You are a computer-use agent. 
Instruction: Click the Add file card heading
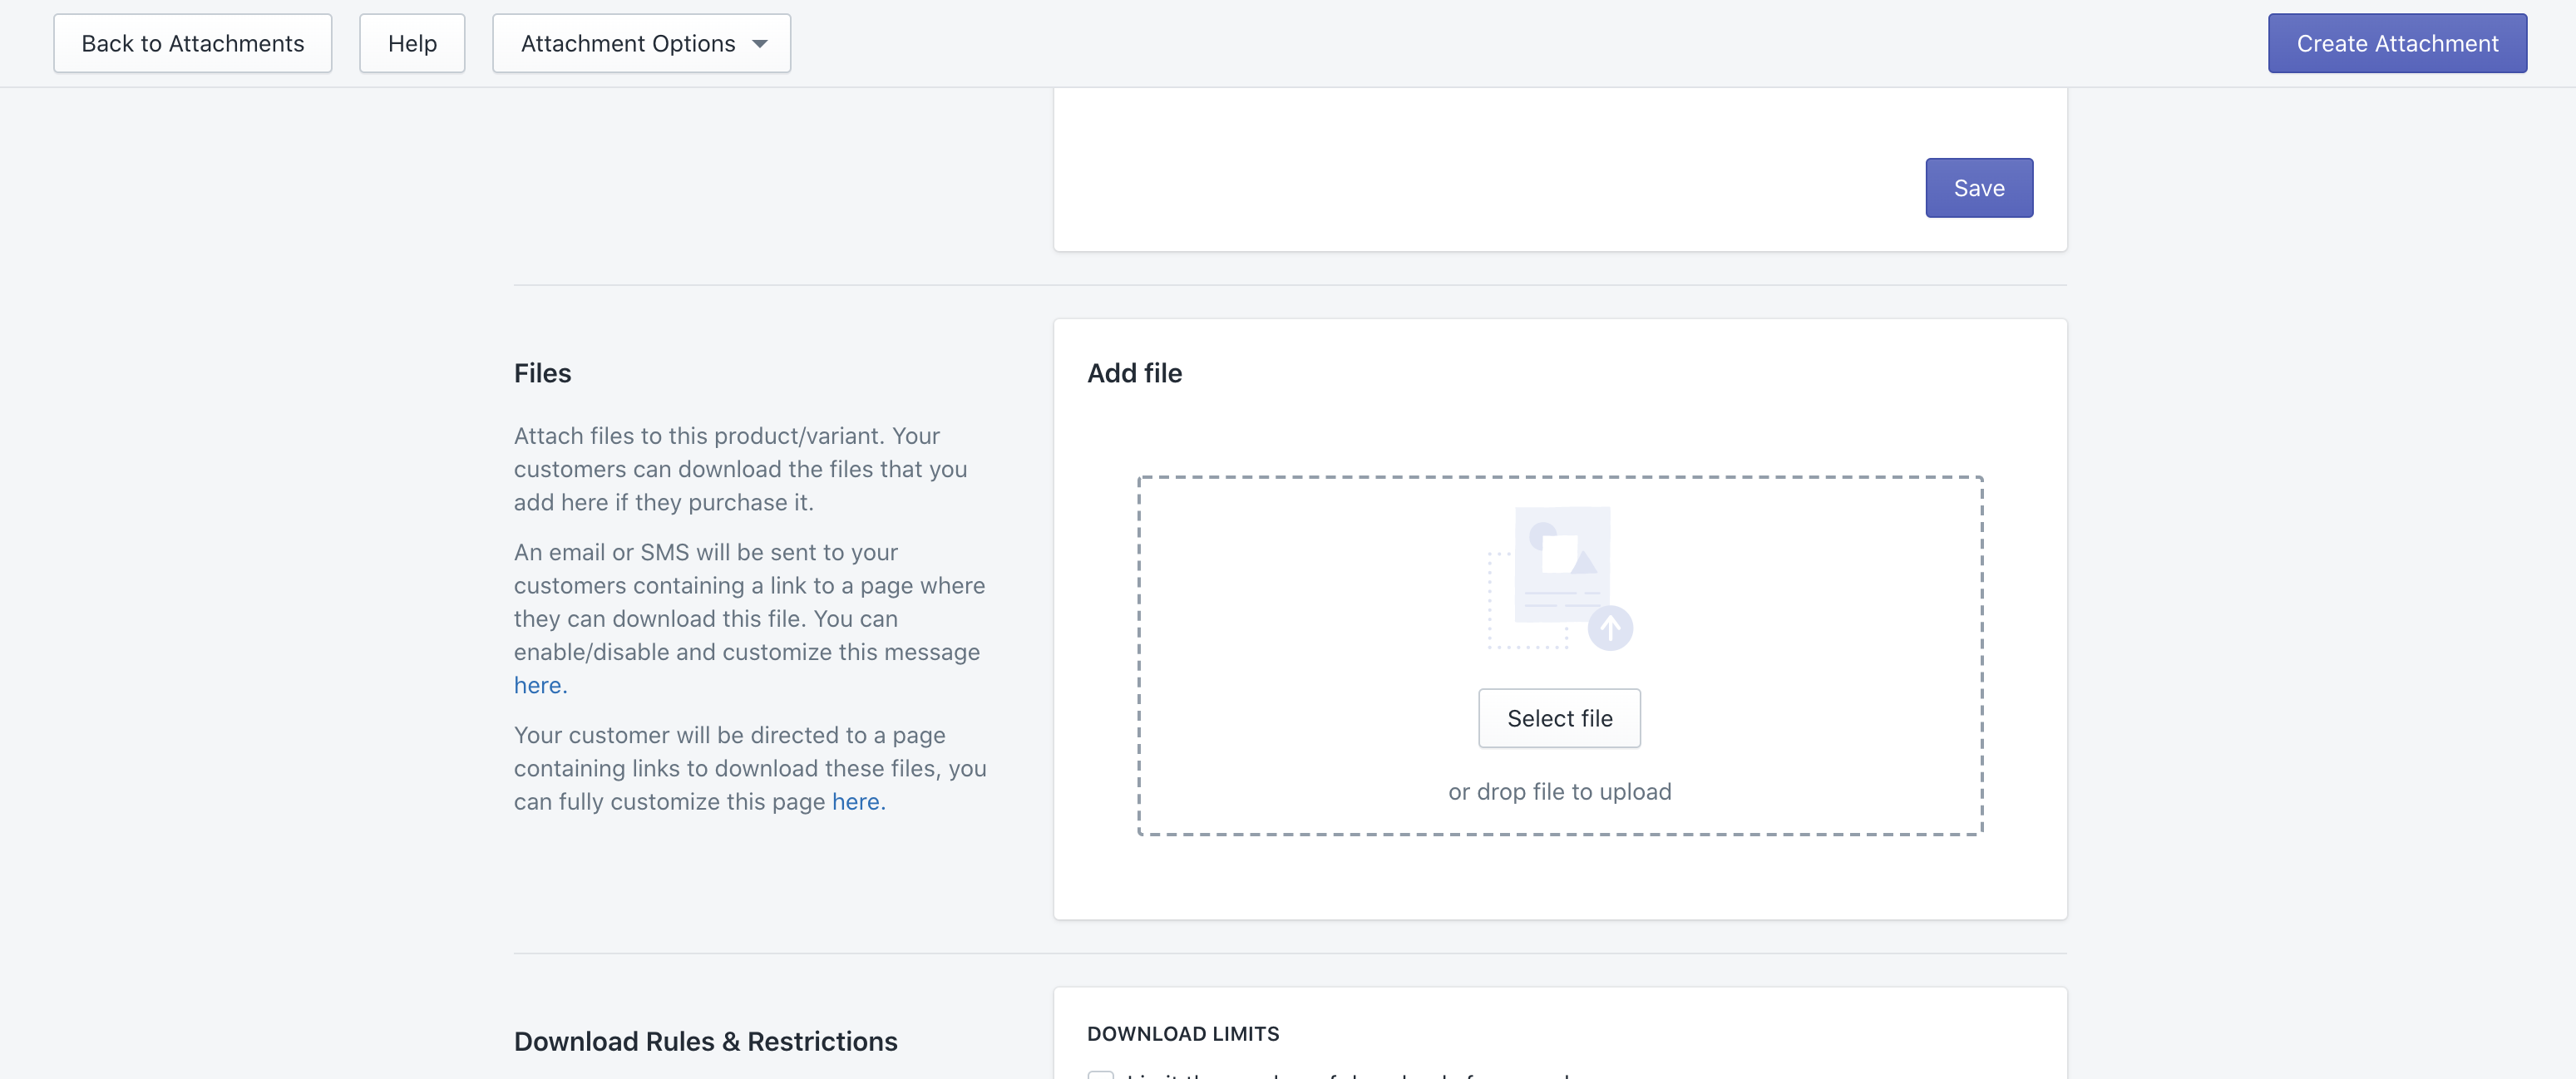point(1134,372)
